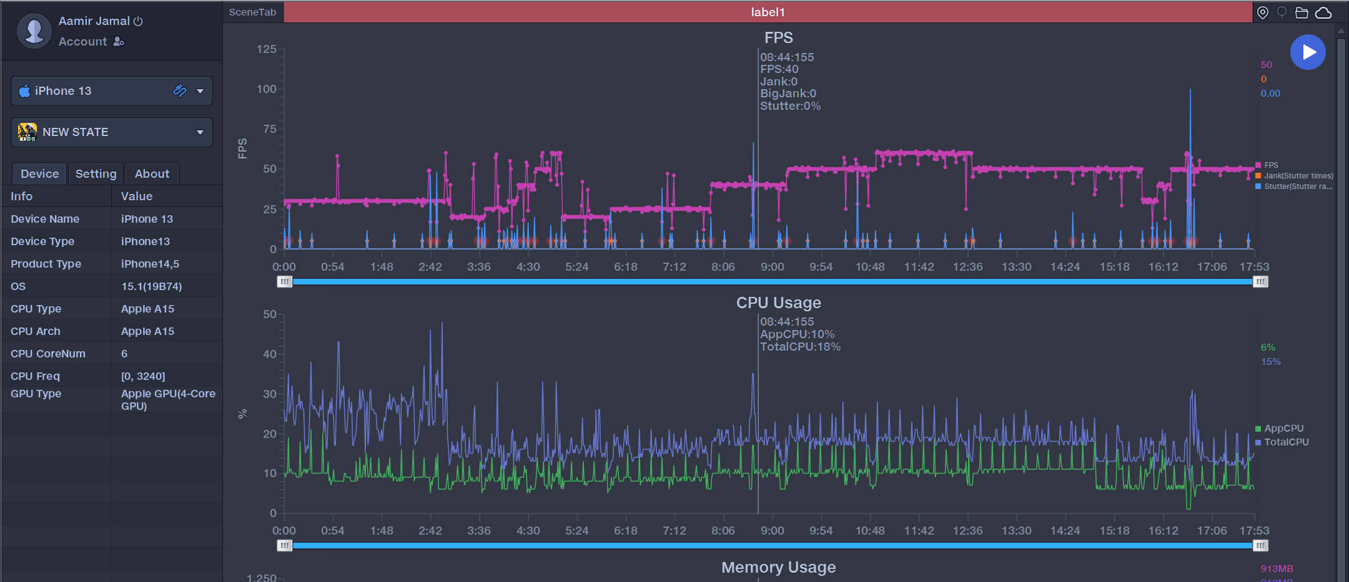Switch to the Setting tab
Screen dimensions: 1349x582
point(96,174)
